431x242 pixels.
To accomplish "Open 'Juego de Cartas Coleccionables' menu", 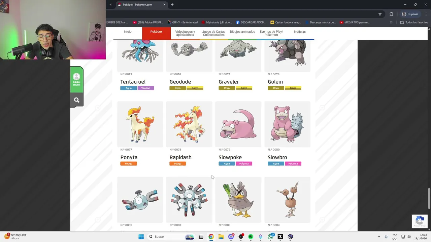I will pyautogui.click(x=214, y=33).
